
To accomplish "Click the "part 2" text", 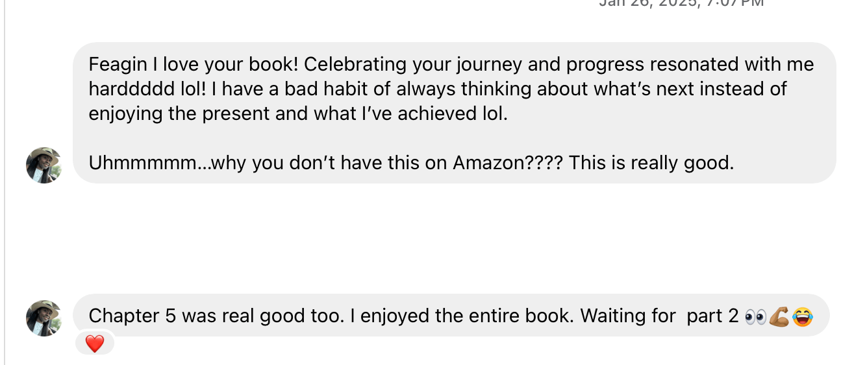I will coord(712,316).
